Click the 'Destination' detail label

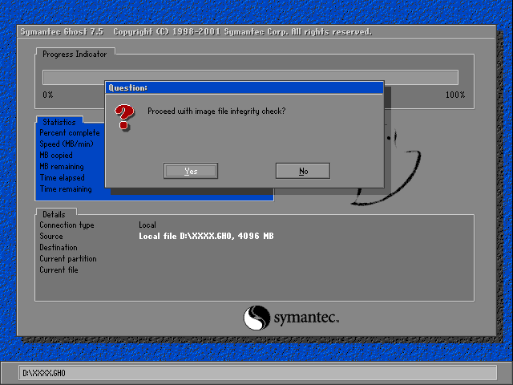[x=59, y=247]
